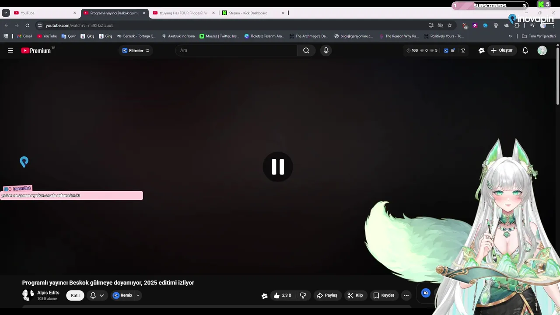Open The Archmage's Da... bookmark

coord(308,36)
